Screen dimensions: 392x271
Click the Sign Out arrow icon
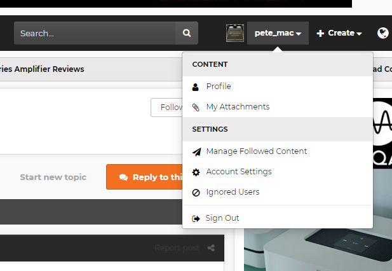point(196,219)
